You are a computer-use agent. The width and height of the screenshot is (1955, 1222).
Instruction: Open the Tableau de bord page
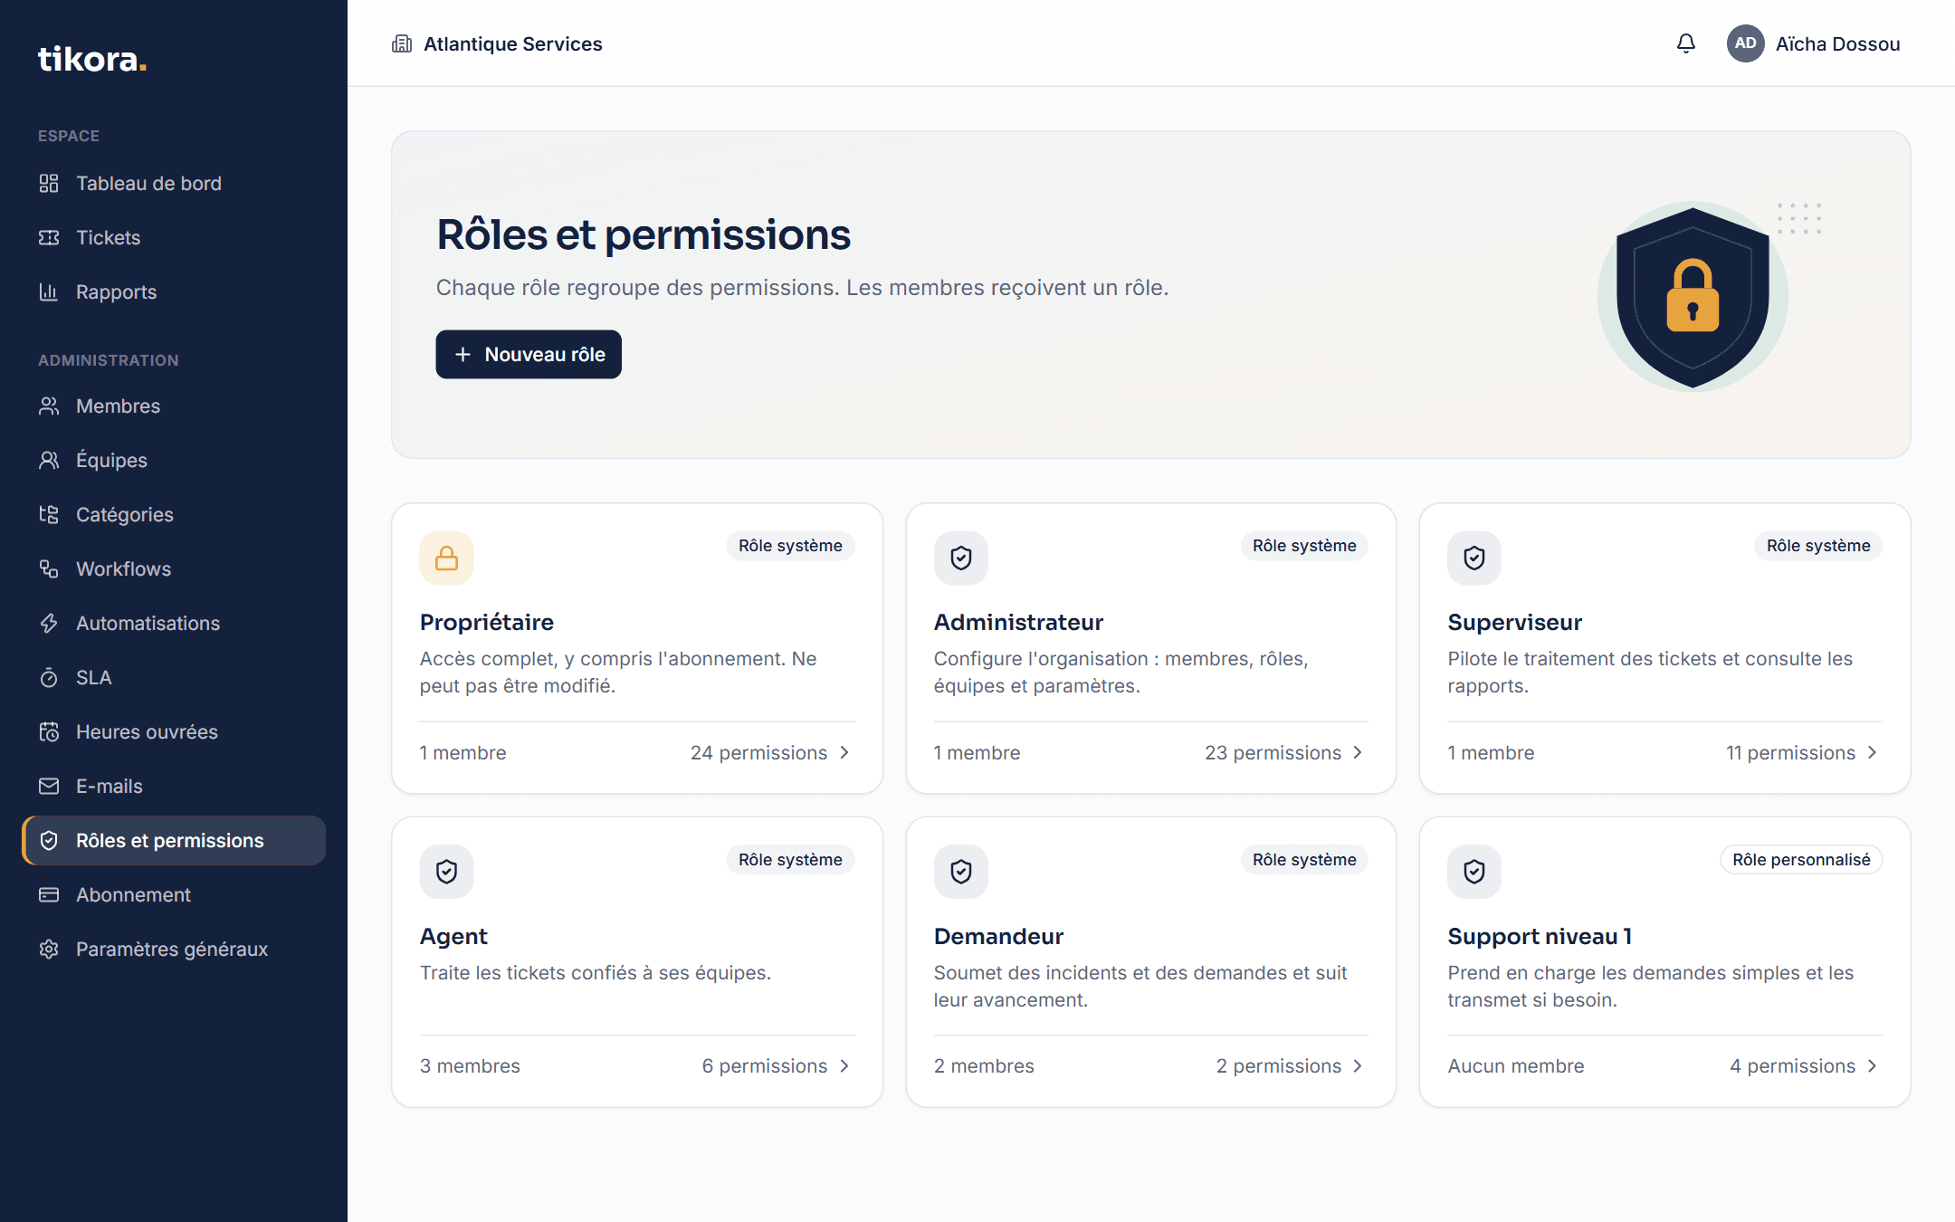174,184
